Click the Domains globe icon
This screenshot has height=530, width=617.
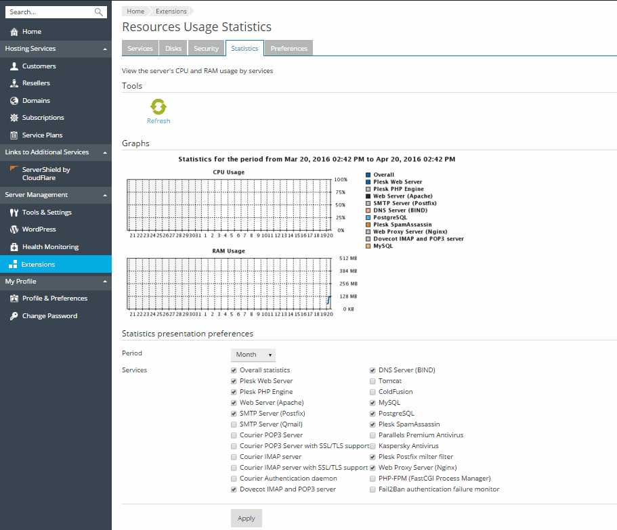pyautogui.click(x=14, y=101)
